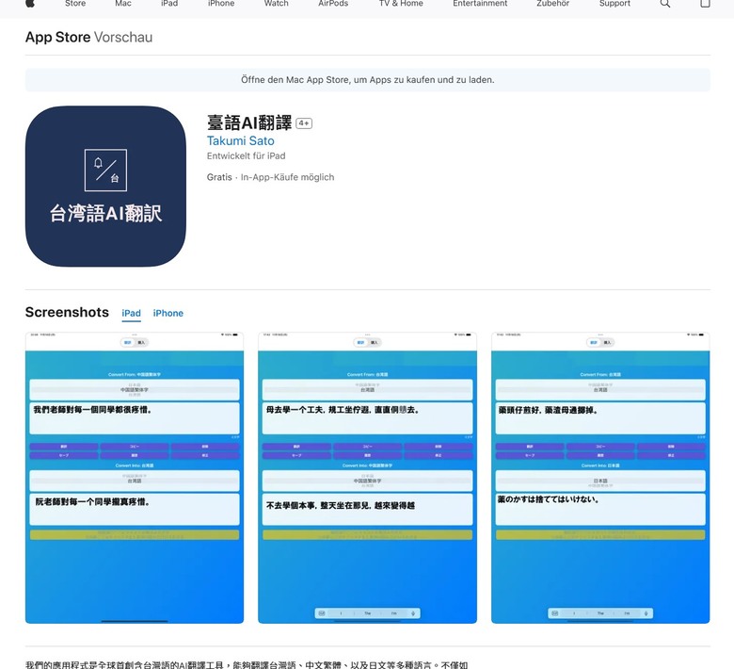Open the Support menu item

(x=614, y=3)
